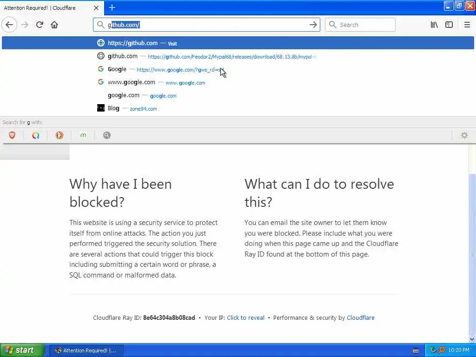This screenshot has height=357, width=476.
Task: Reload the current page
Action: pos(40,25)
